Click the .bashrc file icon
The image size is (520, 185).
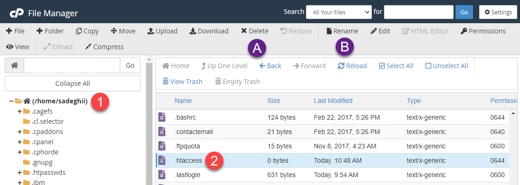pos(162,117)
